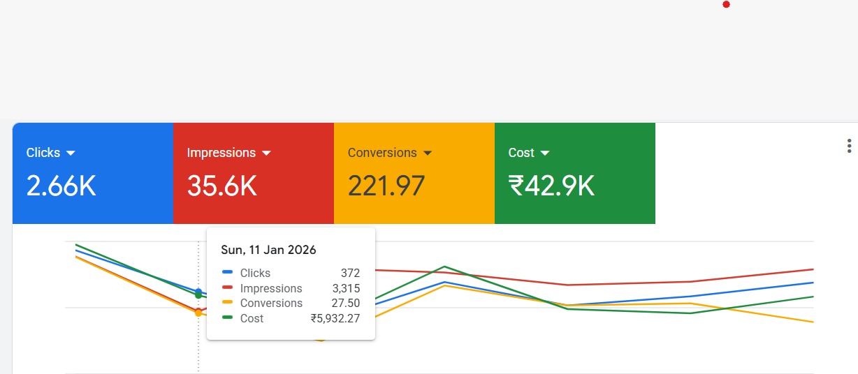Click the 3,315 Impressions value in tooltip

coord(346,288)
